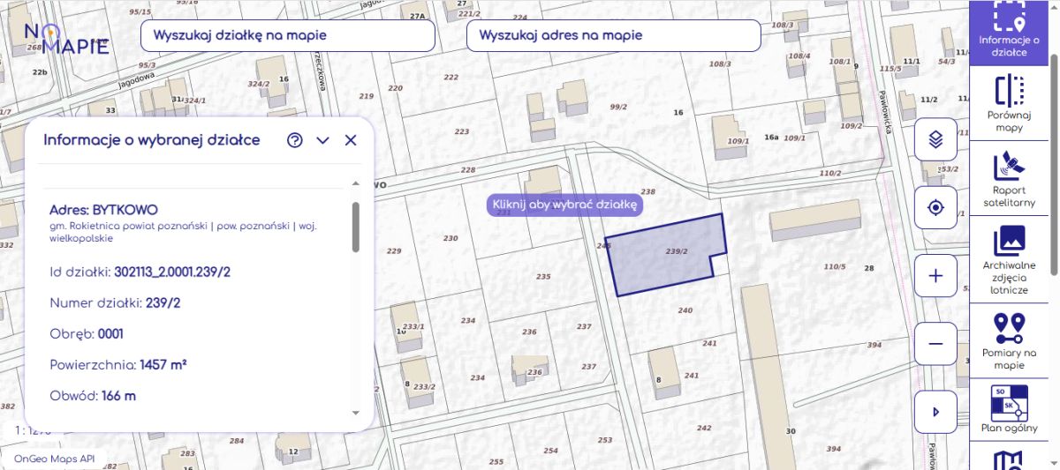1060x470 pixels.
Task: Select Informacje o działce tool
Action: point(1008,33)
